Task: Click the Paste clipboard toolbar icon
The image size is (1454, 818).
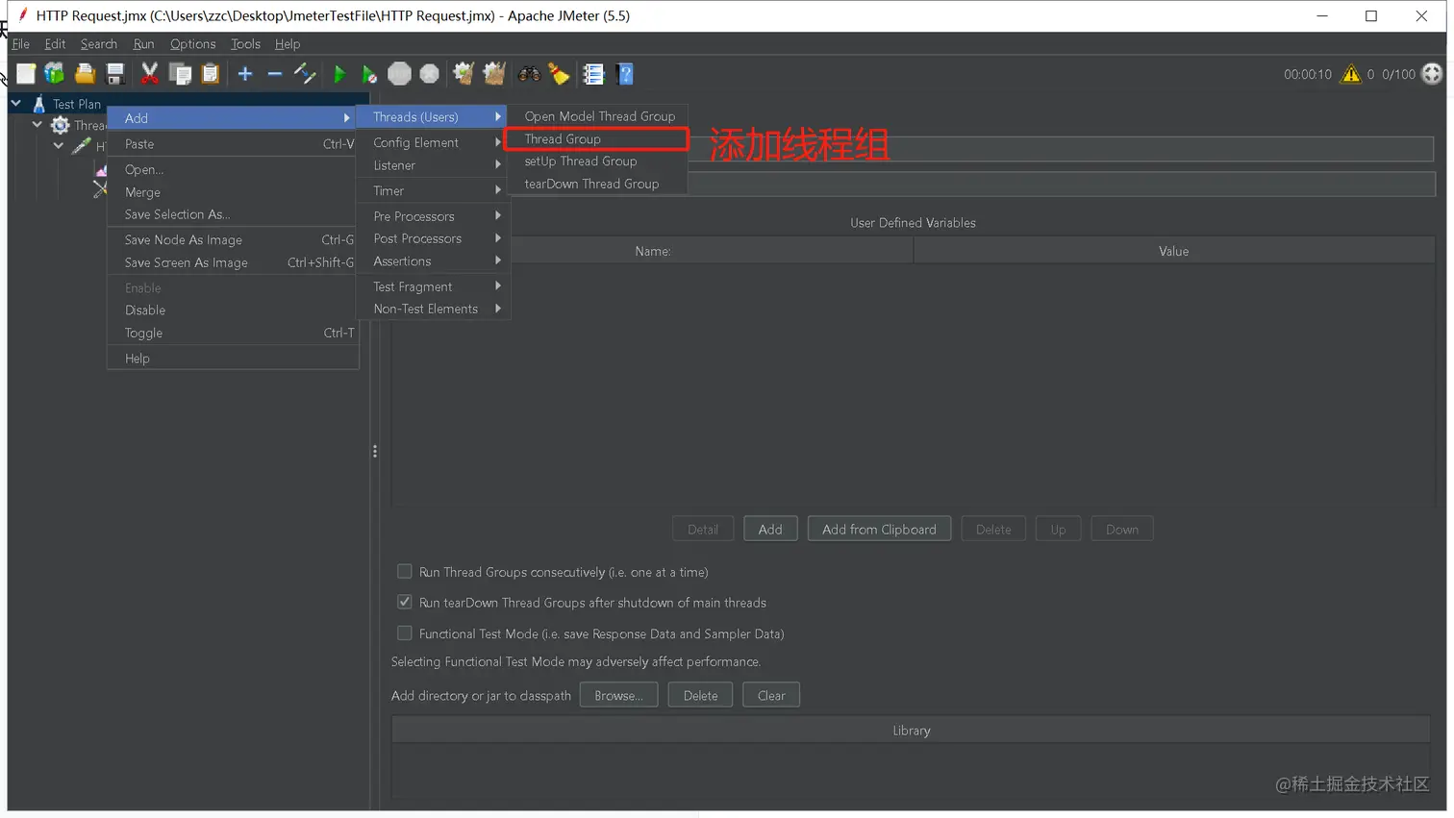Action: pyautogui.click(x=211, y=74)
